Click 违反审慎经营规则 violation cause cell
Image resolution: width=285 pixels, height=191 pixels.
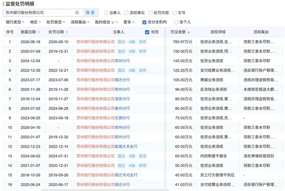pyautogui.click(x=259, y=156)
